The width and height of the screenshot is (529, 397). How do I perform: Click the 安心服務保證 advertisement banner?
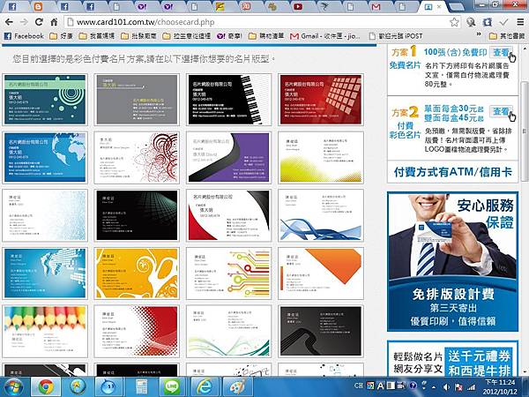(453, 262)
